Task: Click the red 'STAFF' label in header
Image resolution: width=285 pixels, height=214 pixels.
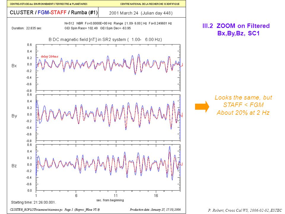Action: [x=58, y=12]
